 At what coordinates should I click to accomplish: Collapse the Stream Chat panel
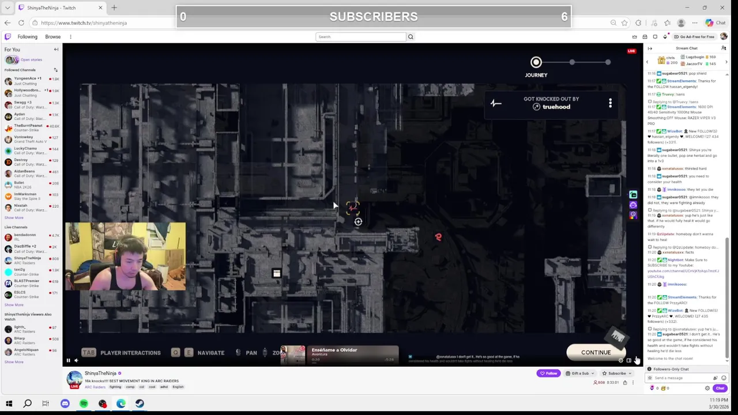(650, 48)
